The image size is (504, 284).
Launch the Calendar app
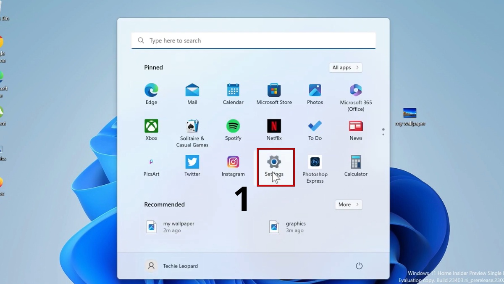(x=233, y=94)
